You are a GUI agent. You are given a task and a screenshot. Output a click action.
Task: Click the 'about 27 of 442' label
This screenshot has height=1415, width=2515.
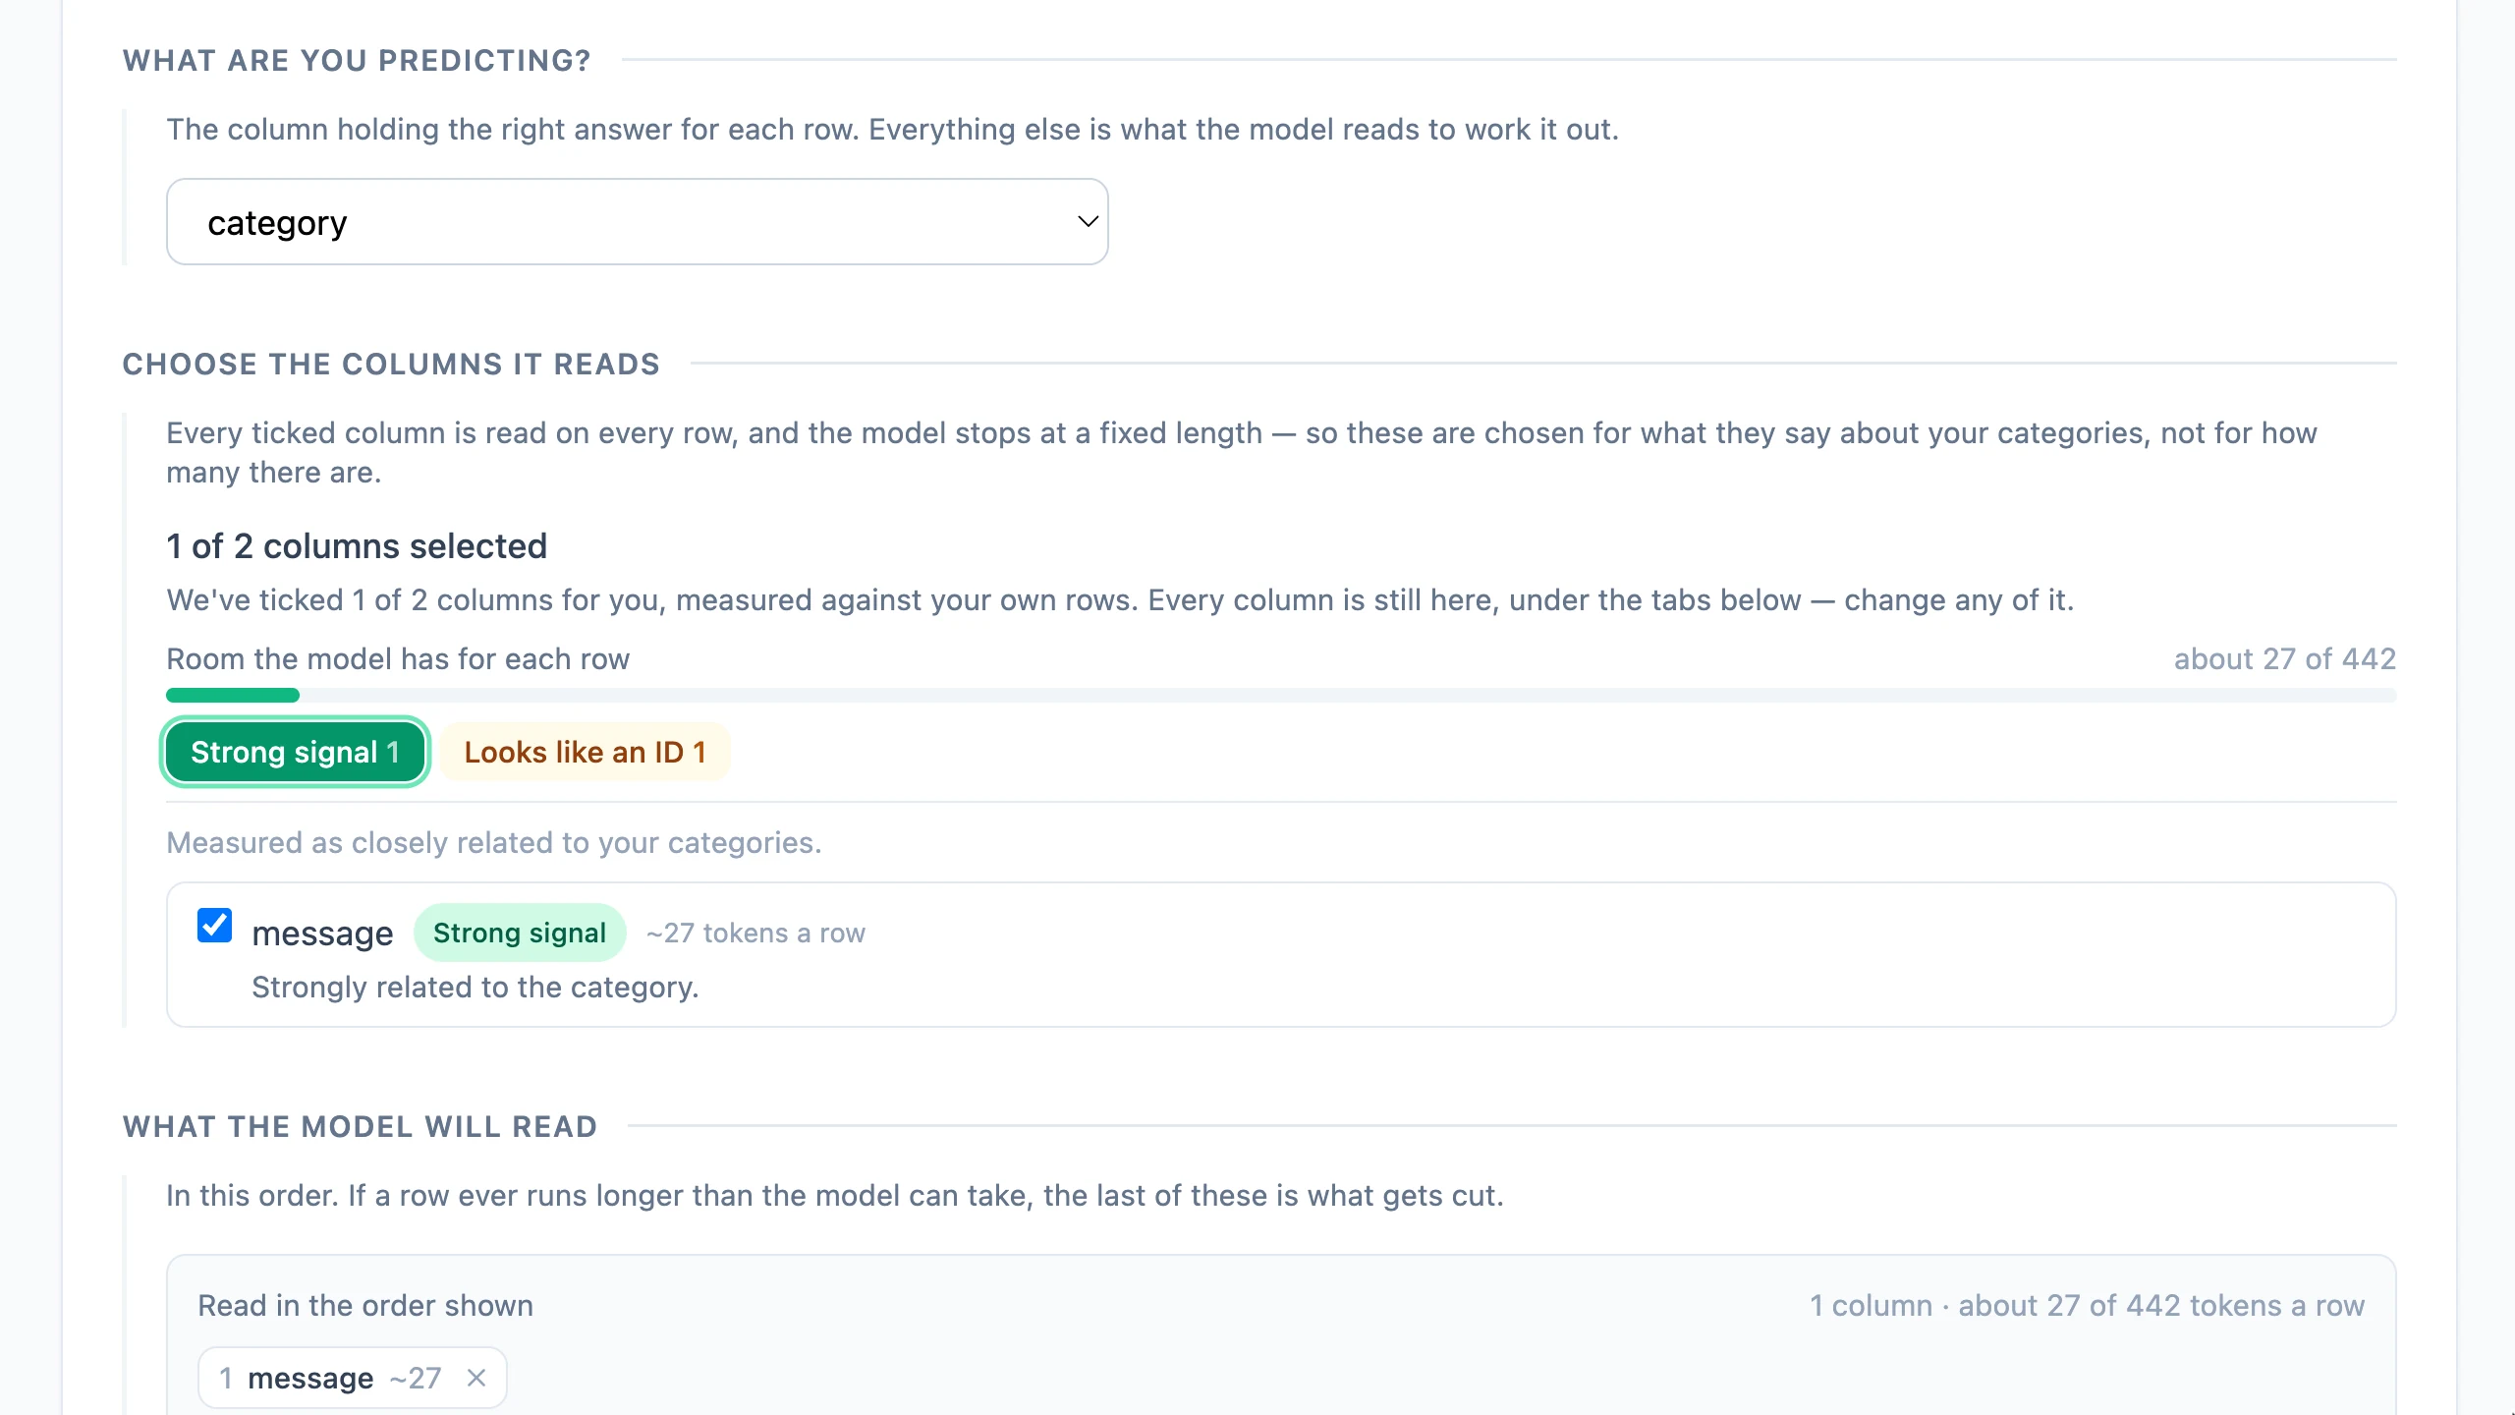2285,658
